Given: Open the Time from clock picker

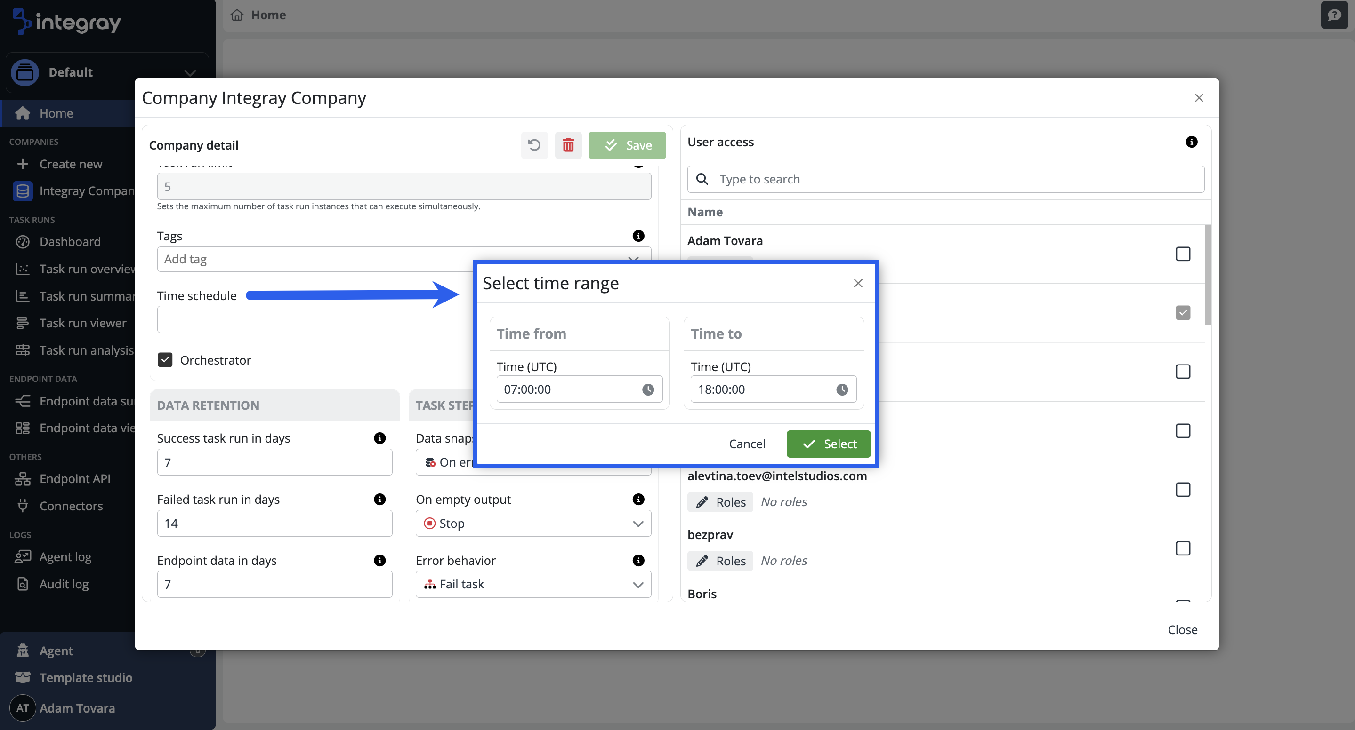Looking at the screenshot, I should point(647,389).
